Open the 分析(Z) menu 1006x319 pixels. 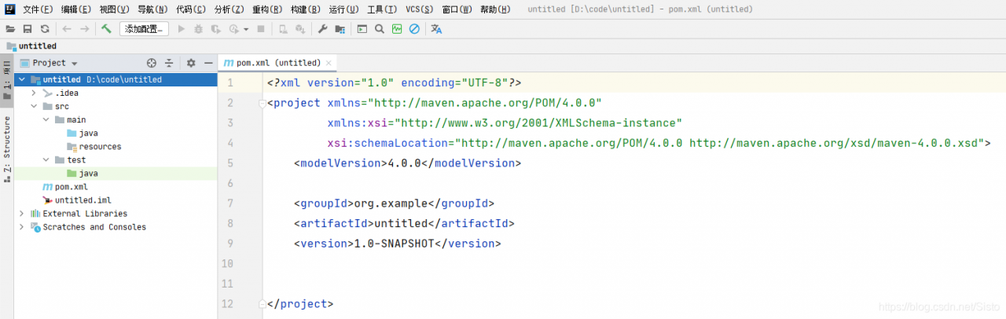point(229,9)
